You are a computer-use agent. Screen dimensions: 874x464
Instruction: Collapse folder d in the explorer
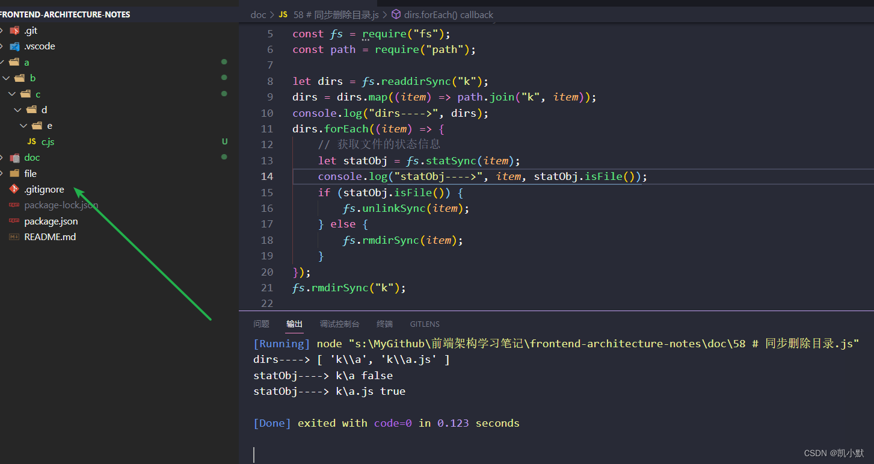[17, 110]
